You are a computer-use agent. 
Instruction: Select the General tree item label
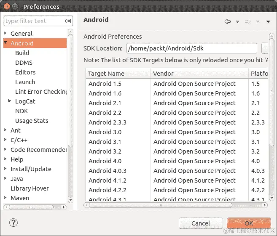(x=22, y=34)
